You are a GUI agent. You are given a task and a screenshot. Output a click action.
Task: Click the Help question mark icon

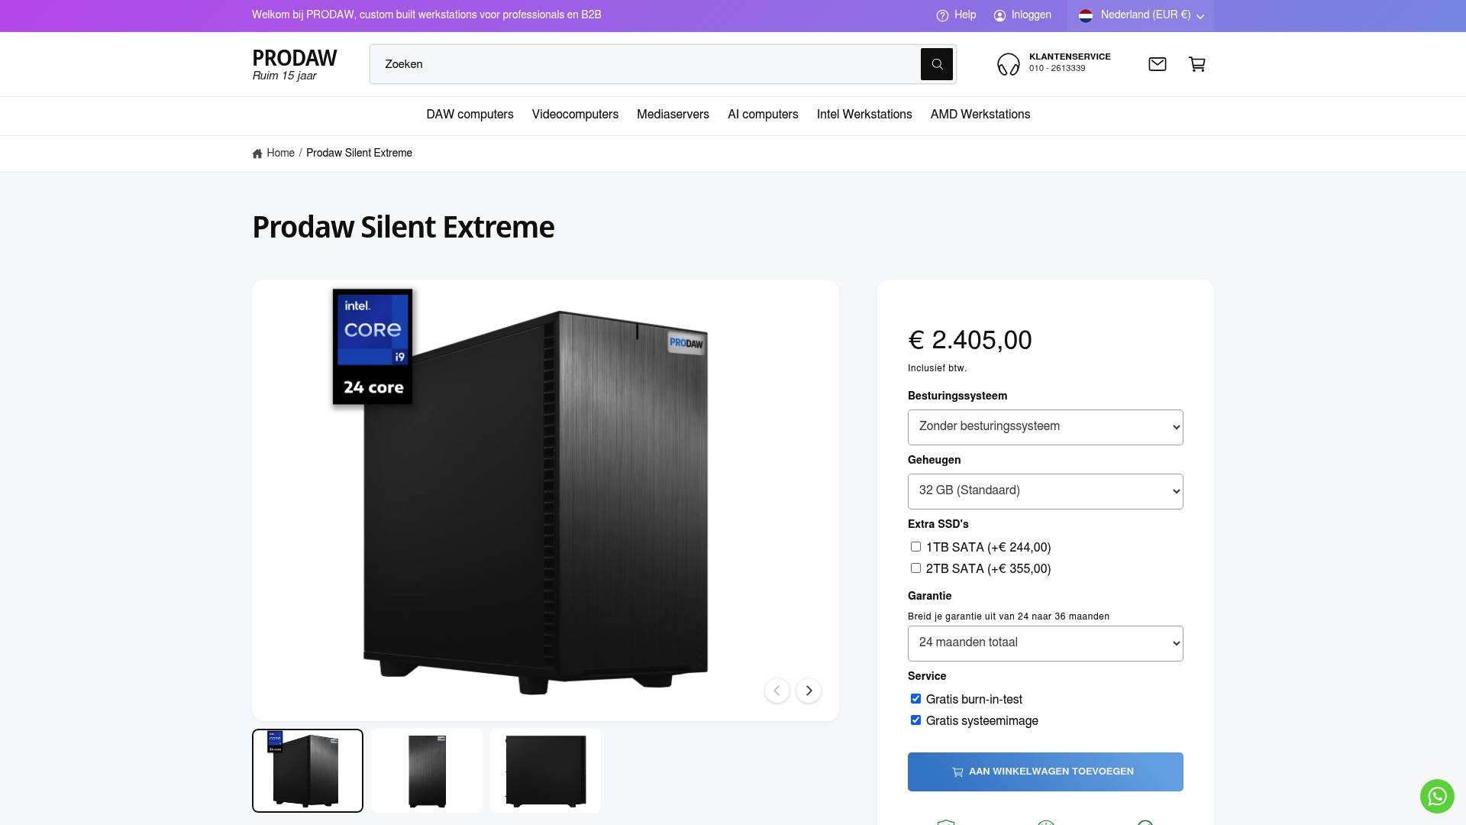(942, 15)
